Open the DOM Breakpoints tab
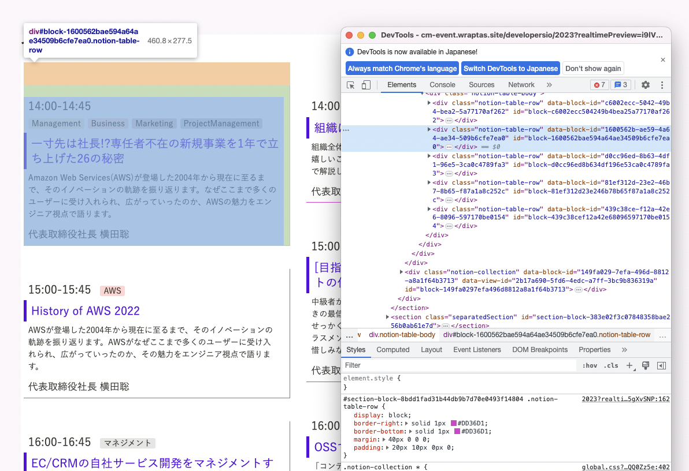689x471 pixels. (x=540, y=350)
